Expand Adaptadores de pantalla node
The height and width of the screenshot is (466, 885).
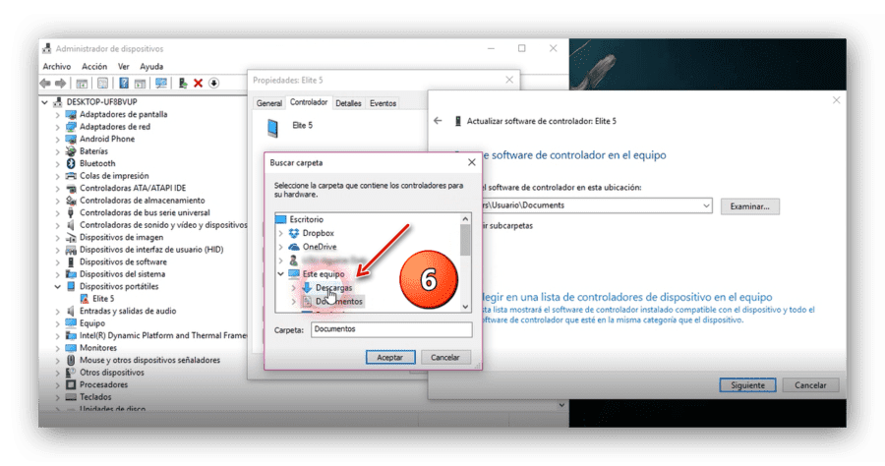[x=58, y=114]
